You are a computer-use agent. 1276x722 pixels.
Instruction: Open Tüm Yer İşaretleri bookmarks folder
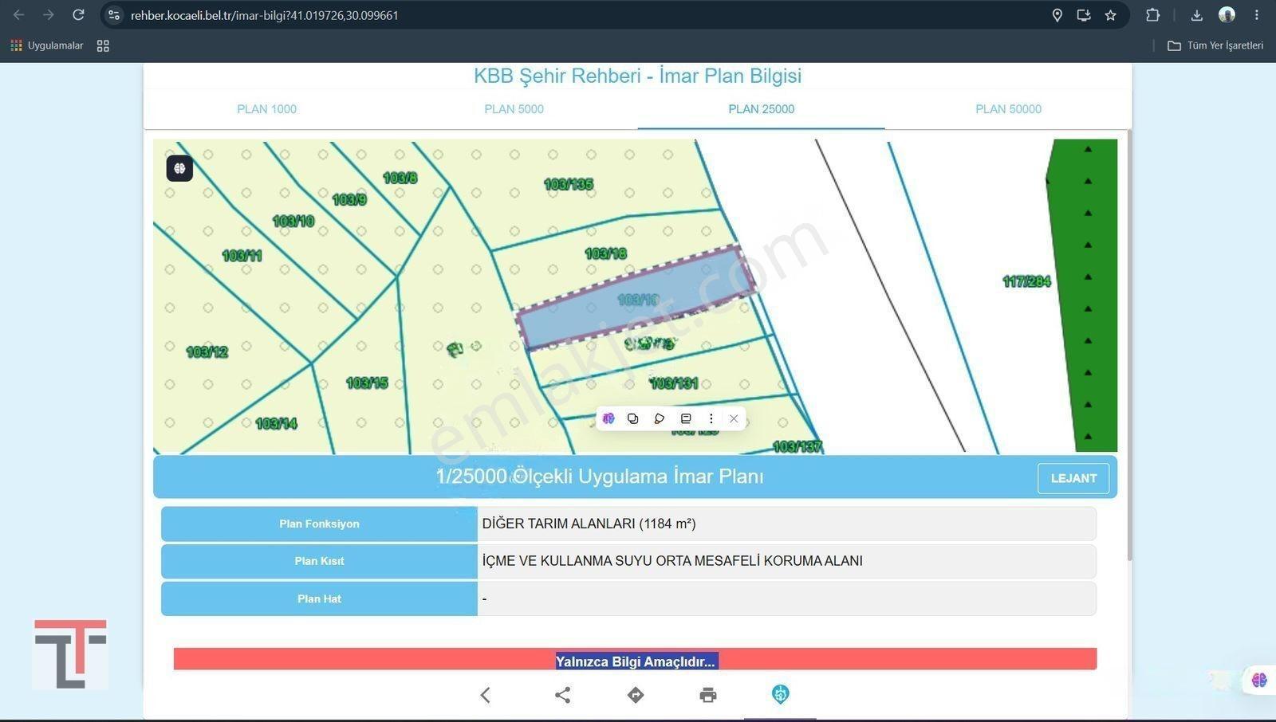[x=1215, y=45]
